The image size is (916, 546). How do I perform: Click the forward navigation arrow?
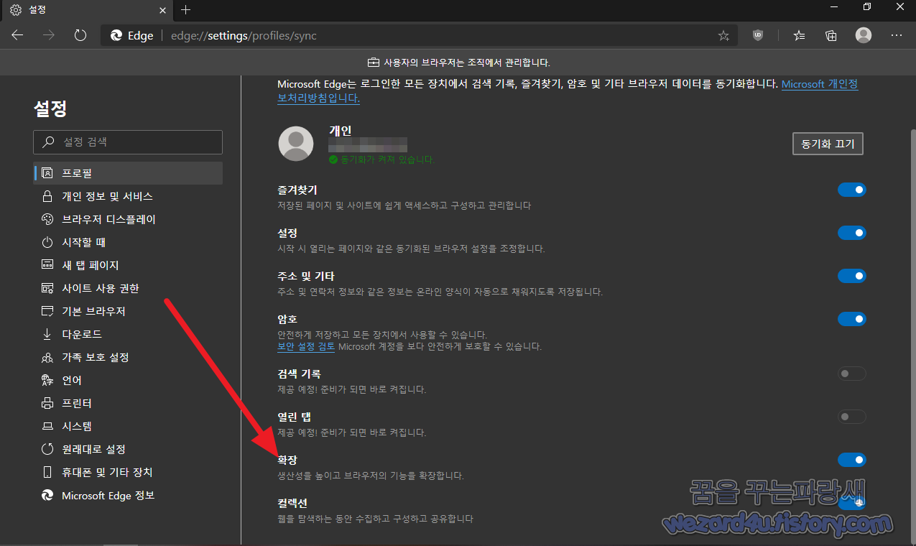click(x=49, y=35)
